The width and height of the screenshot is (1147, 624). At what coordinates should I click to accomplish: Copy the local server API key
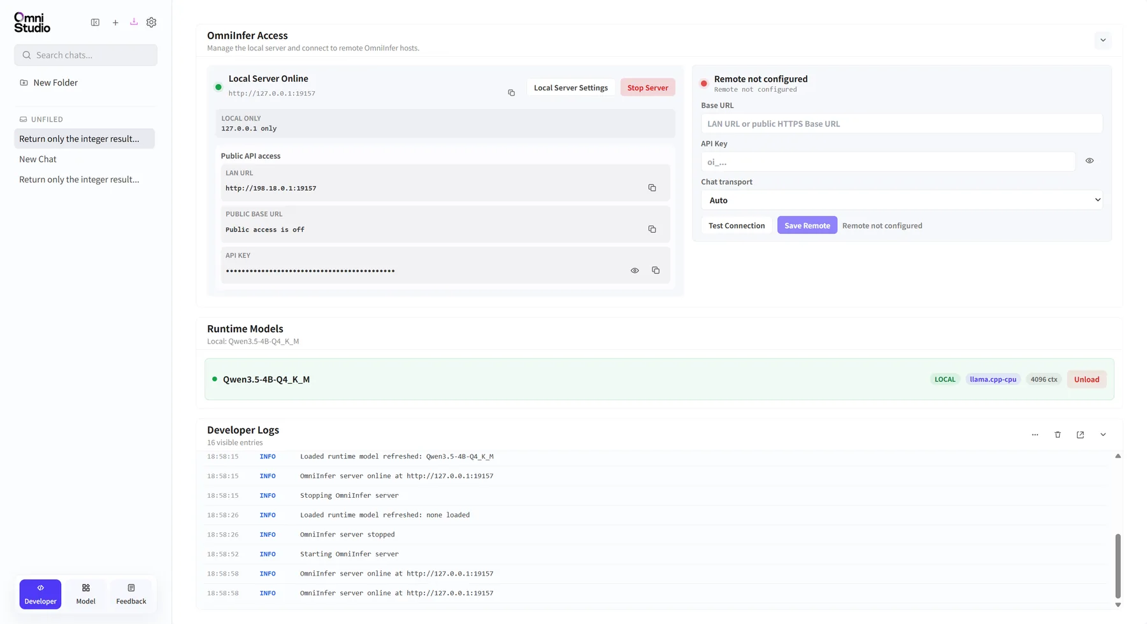(656, 271)
